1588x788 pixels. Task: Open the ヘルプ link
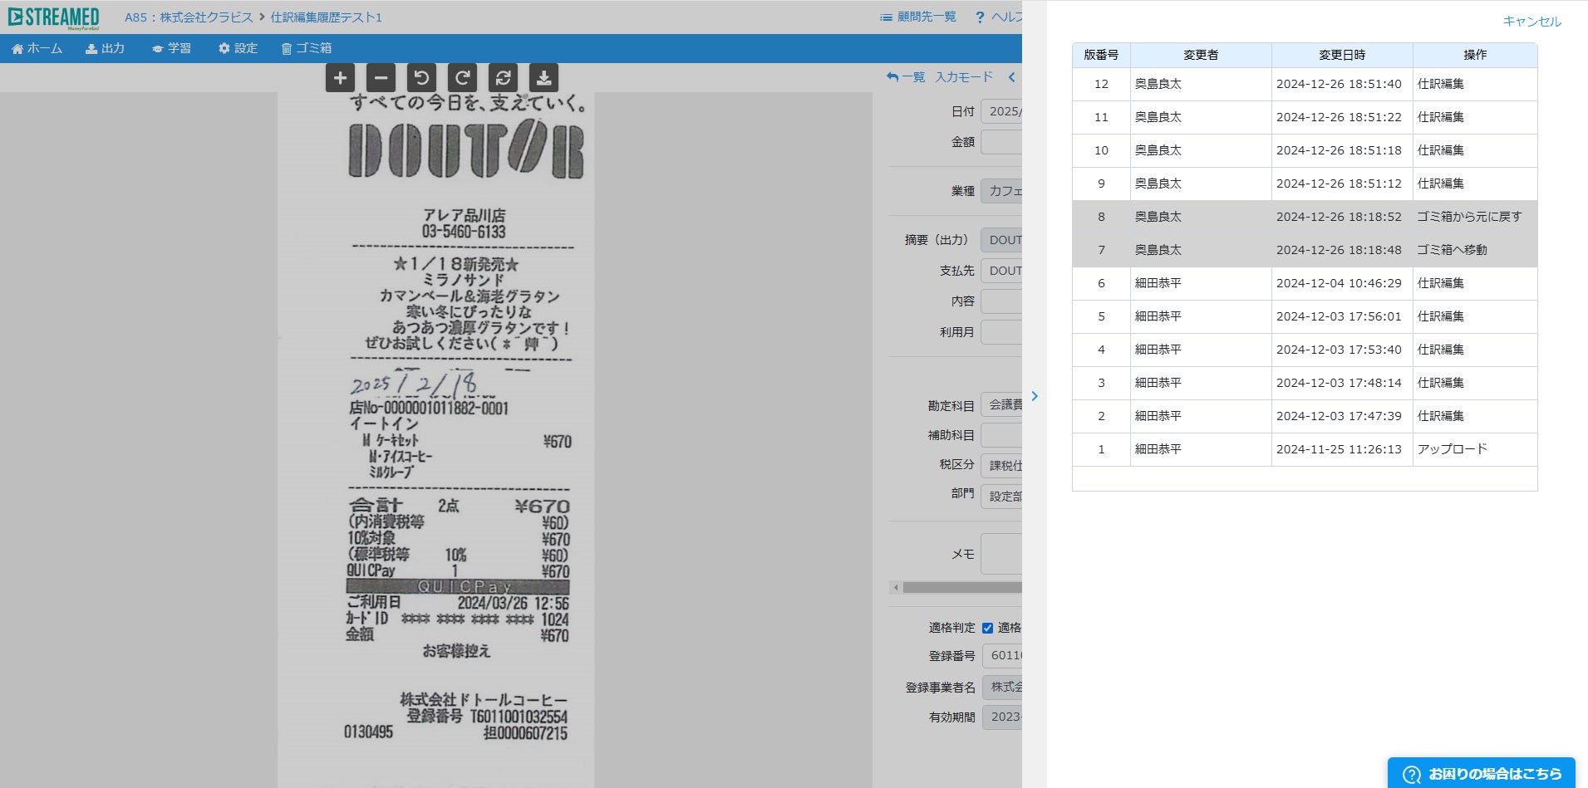tap(999, 17)
